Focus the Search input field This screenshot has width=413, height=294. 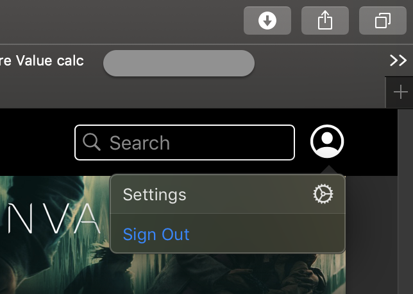[x=185, y=143]
